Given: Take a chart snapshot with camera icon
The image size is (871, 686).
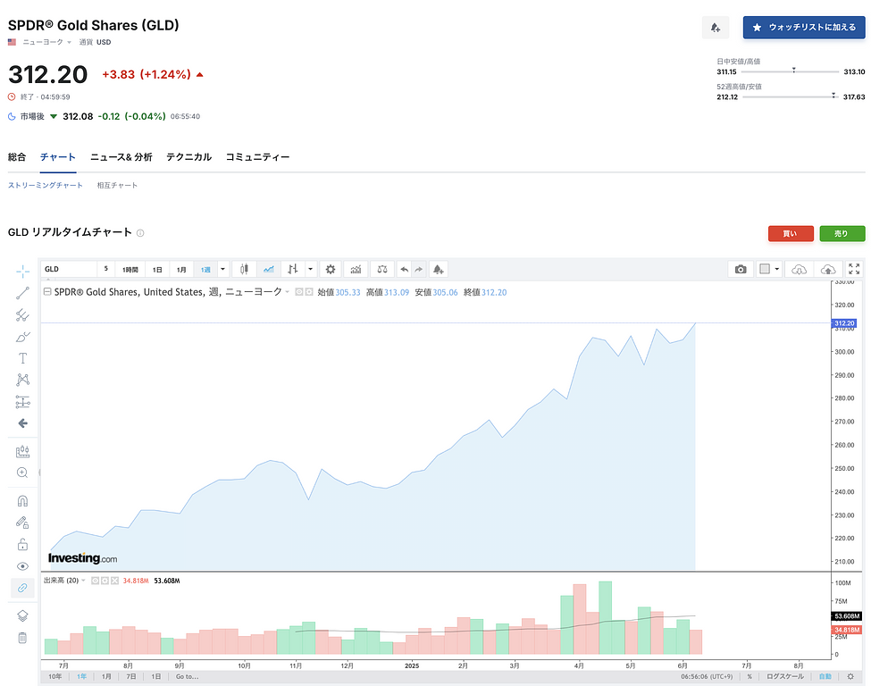Looking at the screenshot, I should pyautogui.click(x=741, y=269).
